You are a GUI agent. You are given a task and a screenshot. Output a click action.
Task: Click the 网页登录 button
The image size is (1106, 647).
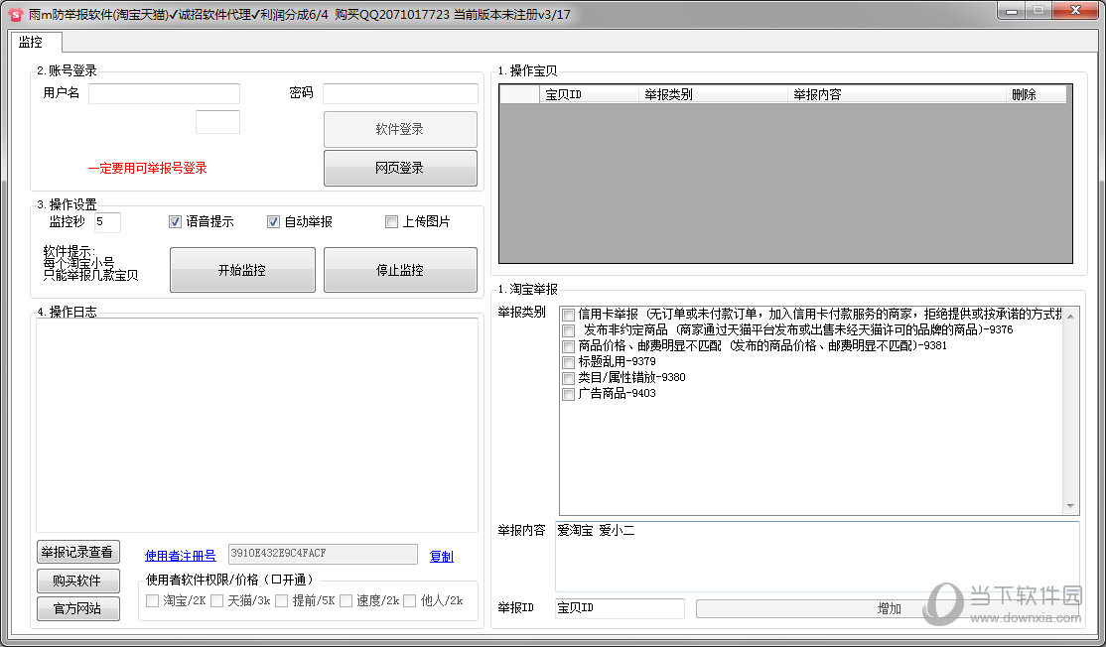tap(400, 168)
